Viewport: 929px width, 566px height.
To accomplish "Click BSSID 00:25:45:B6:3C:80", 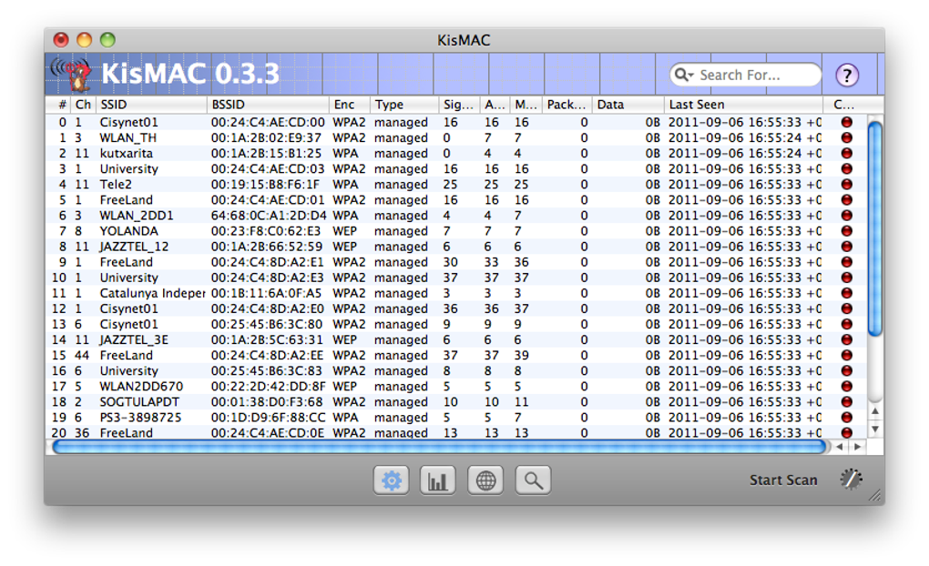I will [268, 325].
